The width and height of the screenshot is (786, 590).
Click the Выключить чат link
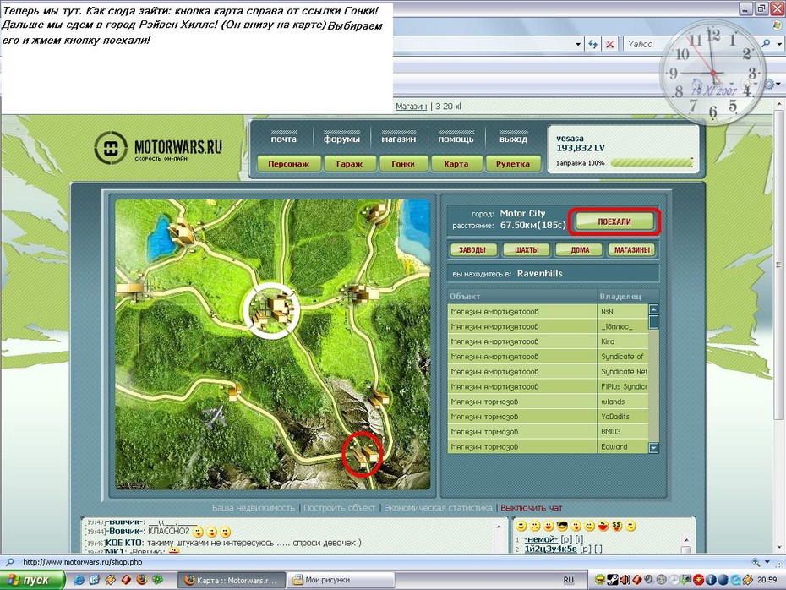pyautogui.click(x=532, y=507)
